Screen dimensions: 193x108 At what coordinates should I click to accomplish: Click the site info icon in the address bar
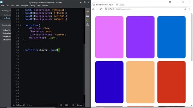click(x=106, y=9)
